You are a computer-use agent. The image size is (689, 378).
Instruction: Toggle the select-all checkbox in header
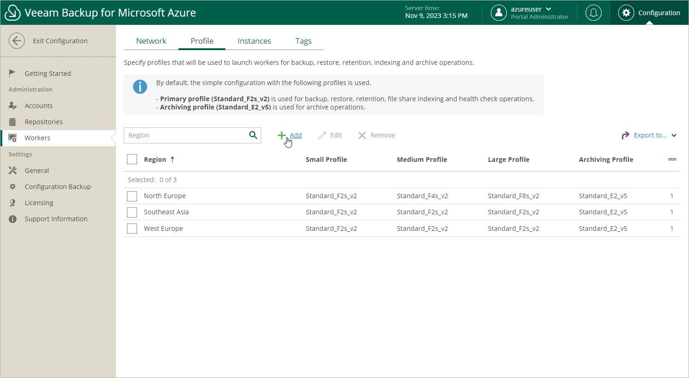pyautogui.click(x=132, y=159)
